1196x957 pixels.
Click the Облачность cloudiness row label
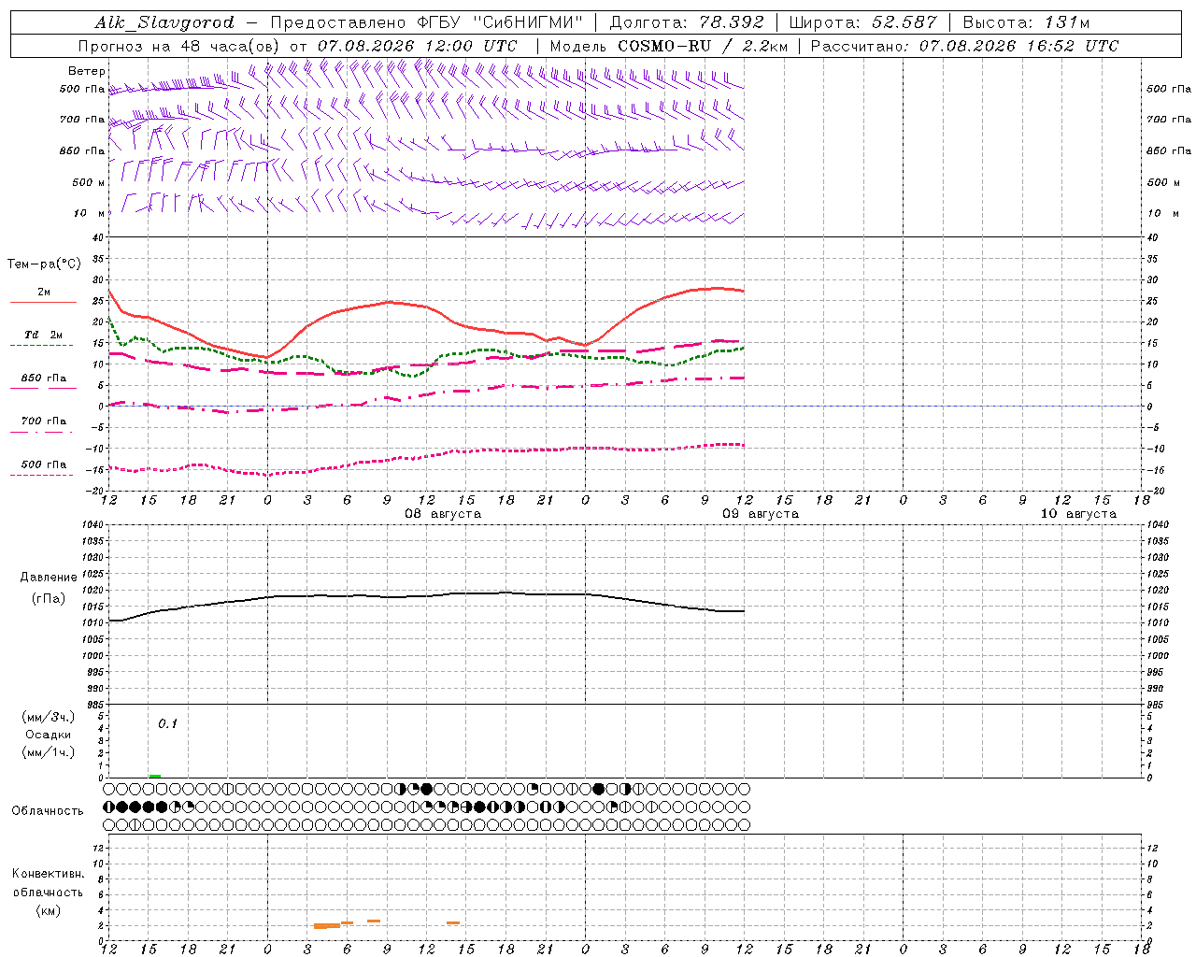click(48, 811)
